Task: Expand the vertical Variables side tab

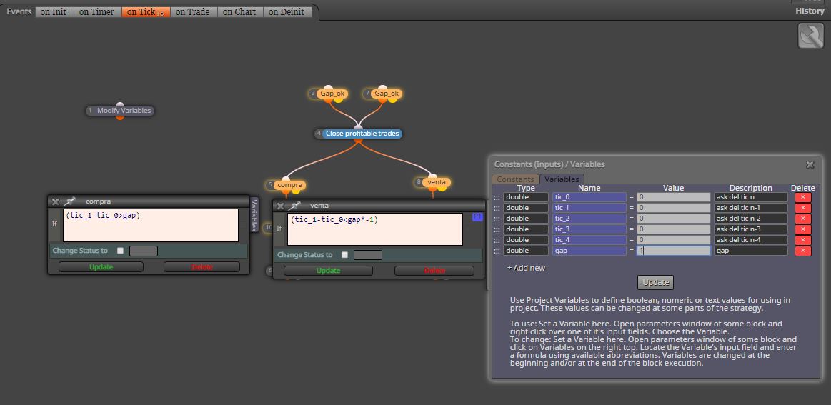Action: (254, 215)
